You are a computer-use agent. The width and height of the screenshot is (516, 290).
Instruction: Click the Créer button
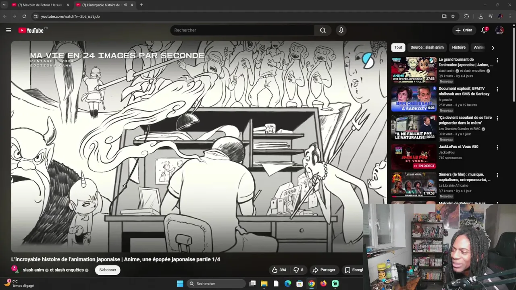coord(464,30)
